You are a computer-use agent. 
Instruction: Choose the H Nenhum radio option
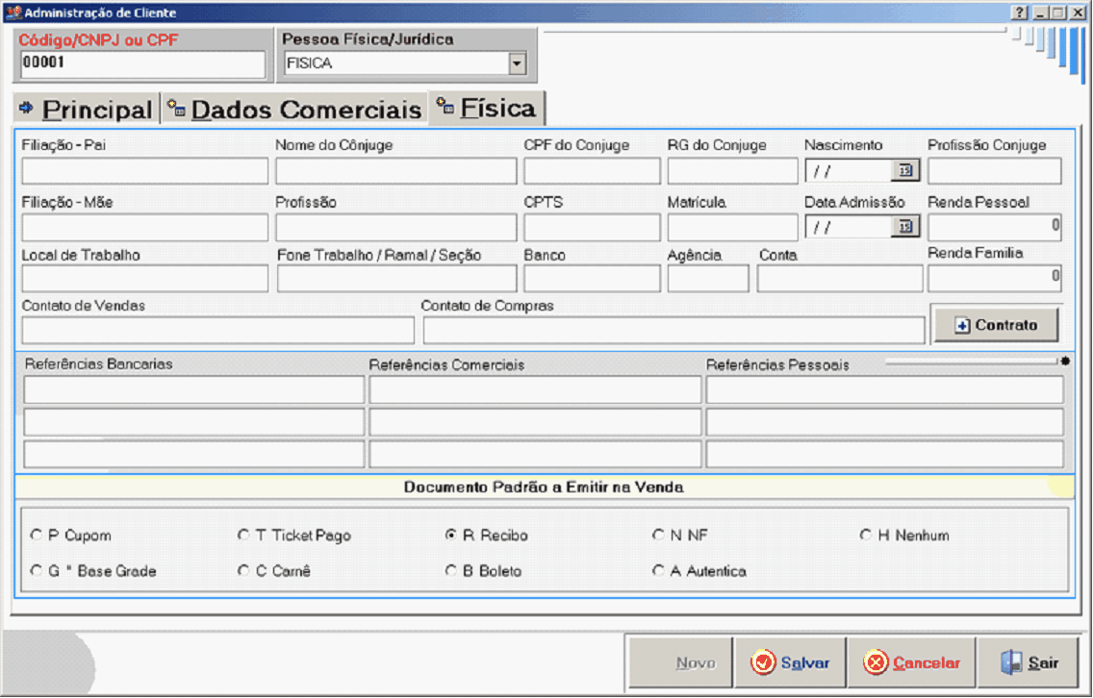(866, 536)
